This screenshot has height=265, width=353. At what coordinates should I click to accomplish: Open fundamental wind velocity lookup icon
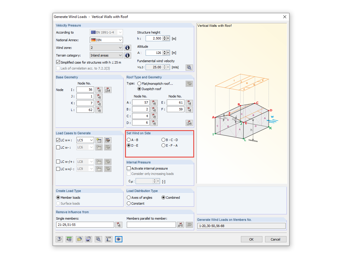tap(189, 67)
